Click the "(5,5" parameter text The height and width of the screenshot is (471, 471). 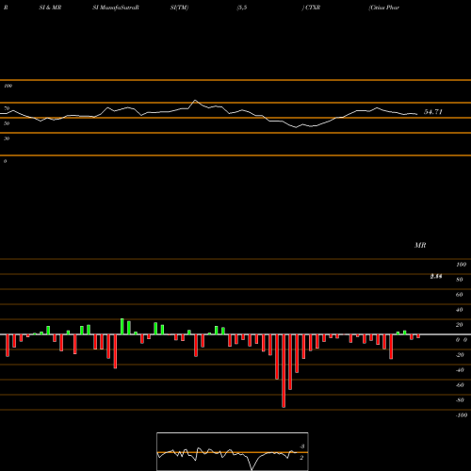[x=242, y=8]
